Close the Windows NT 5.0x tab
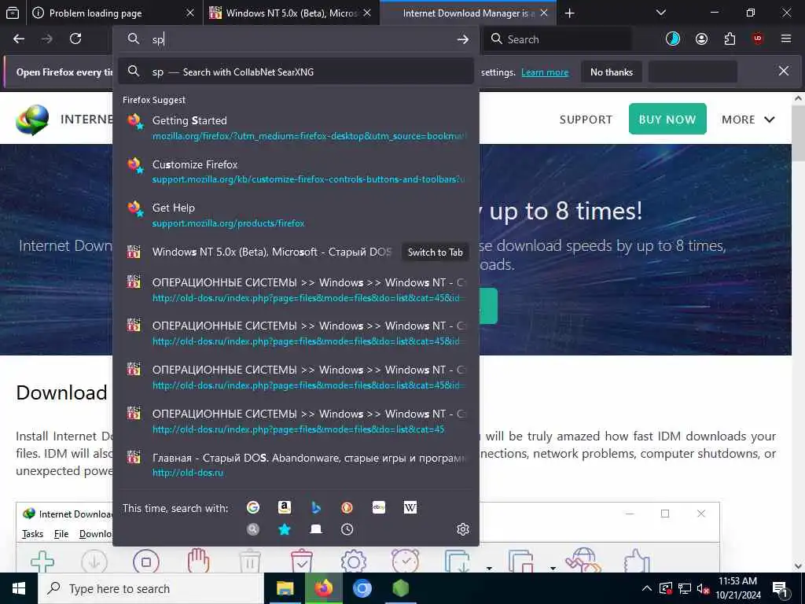The height and width of the screenshot is (604, 805). tap(367, 13)
